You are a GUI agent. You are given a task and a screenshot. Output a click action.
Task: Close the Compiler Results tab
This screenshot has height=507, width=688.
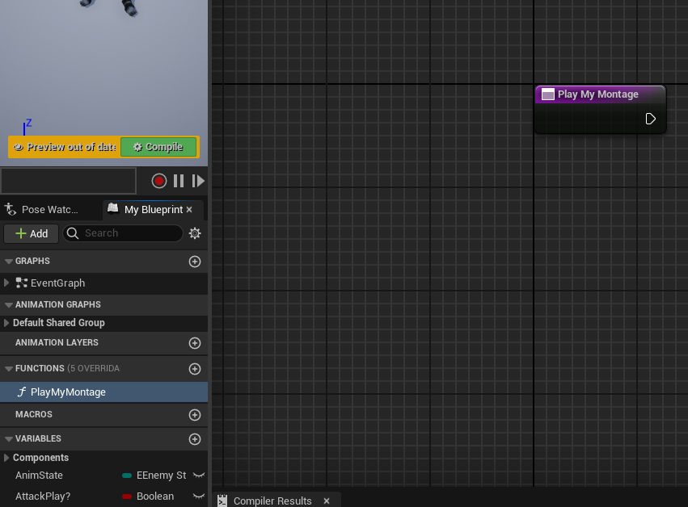coord(327,501)
